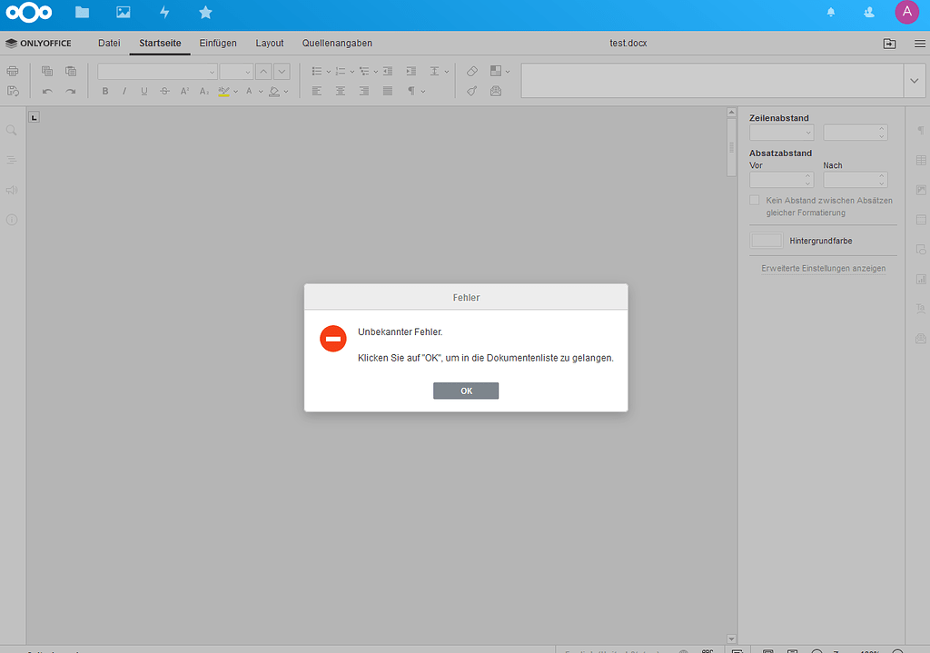Viewport: 930px width, 653px height.
Task: Toggle strikethrough formatting
Action: tap(164, 92)
